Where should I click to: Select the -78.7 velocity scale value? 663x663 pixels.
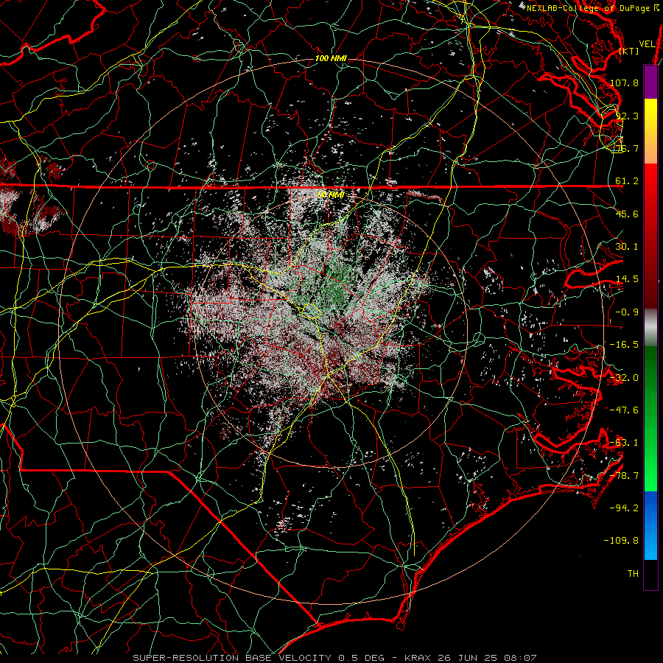tap(624, 476)
